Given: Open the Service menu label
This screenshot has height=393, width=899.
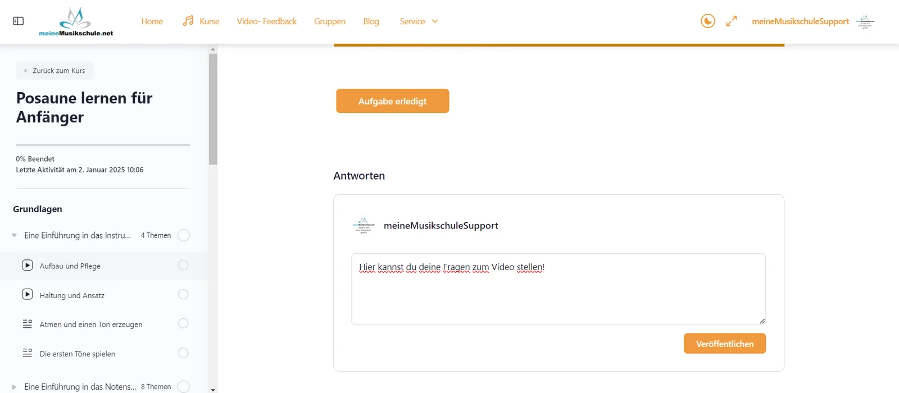Looking at the screenshot, I should (412, 21).
